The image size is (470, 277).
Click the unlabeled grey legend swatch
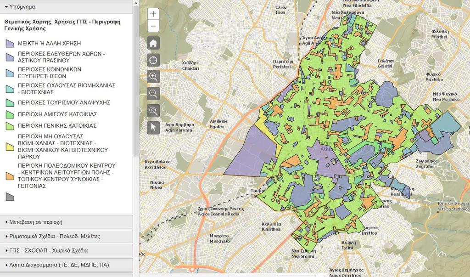pyautogui.click(x=10, y=197)
